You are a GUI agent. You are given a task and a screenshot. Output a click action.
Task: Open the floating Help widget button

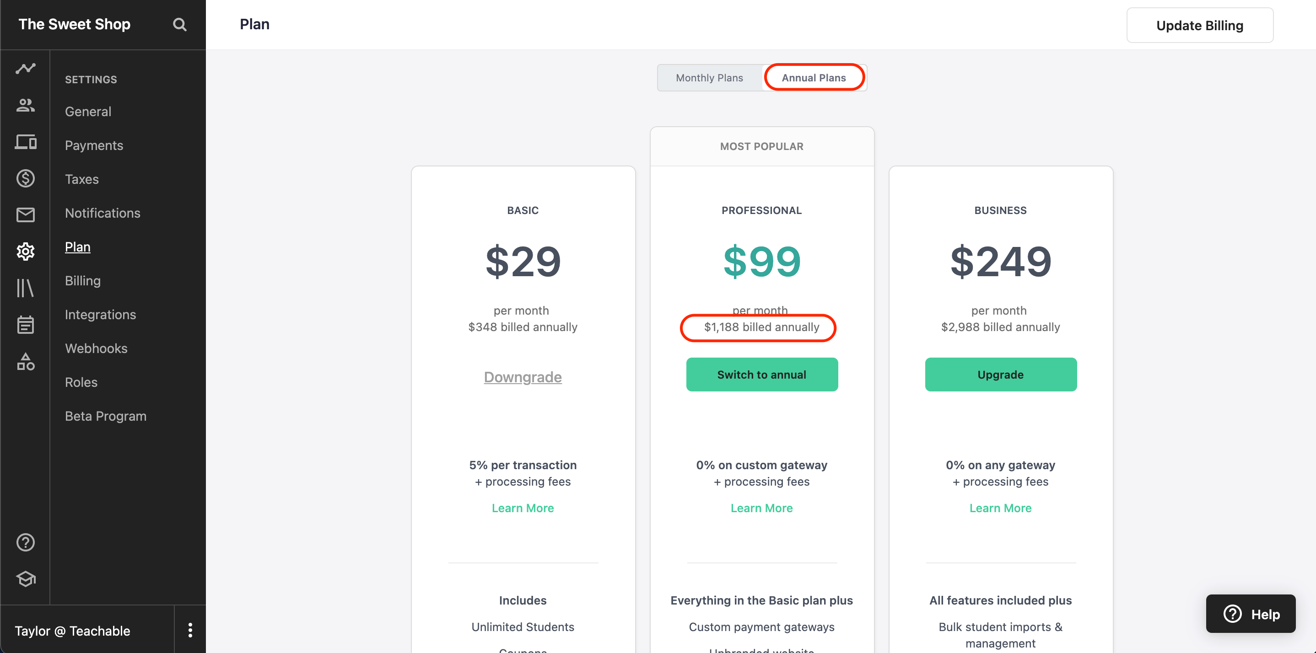tap(1251, 614)
